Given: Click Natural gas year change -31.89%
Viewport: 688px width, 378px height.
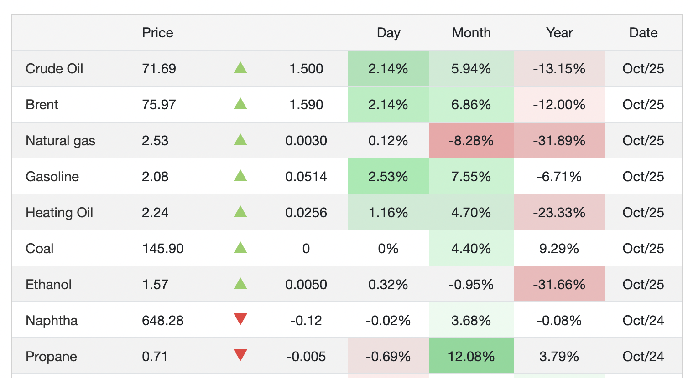Looking at the screenshot, I should (559, 141).
